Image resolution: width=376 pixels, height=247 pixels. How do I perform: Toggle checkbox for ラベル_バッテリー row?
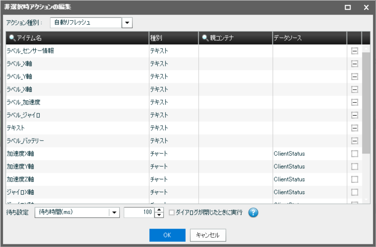pyautogui.click(x=354, y=141)
